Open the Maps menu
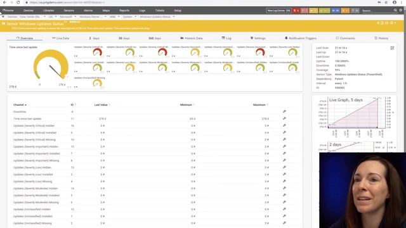Viewport: 406px width, 228px height. (106, 11)
